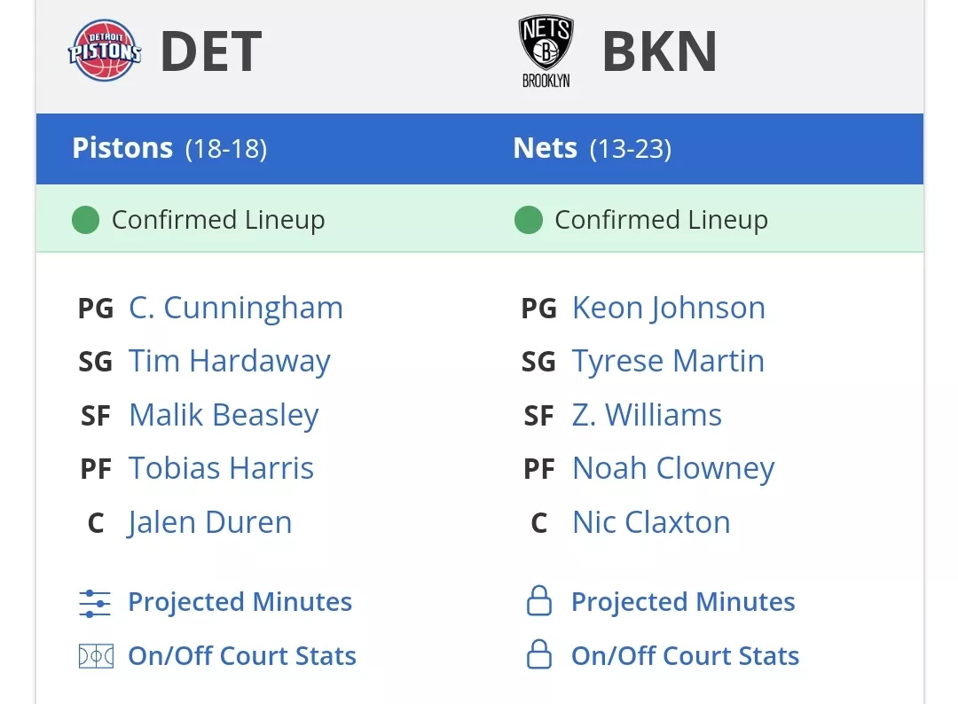The width and height of the screenshot is (958, 704).
Task: View Jalen Duren player profile
Action: pos(209,522)
